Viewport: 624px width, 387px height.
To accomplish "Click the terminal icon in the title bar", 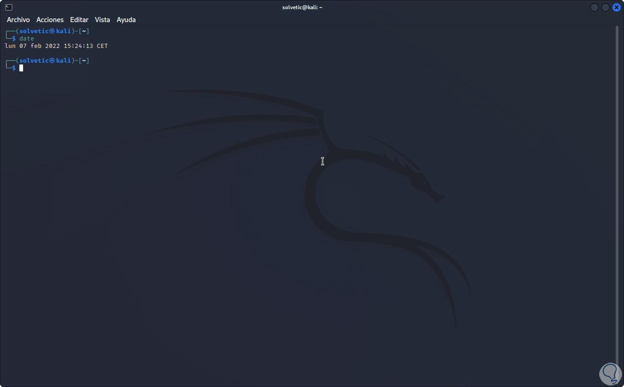I will pos(8,7).
